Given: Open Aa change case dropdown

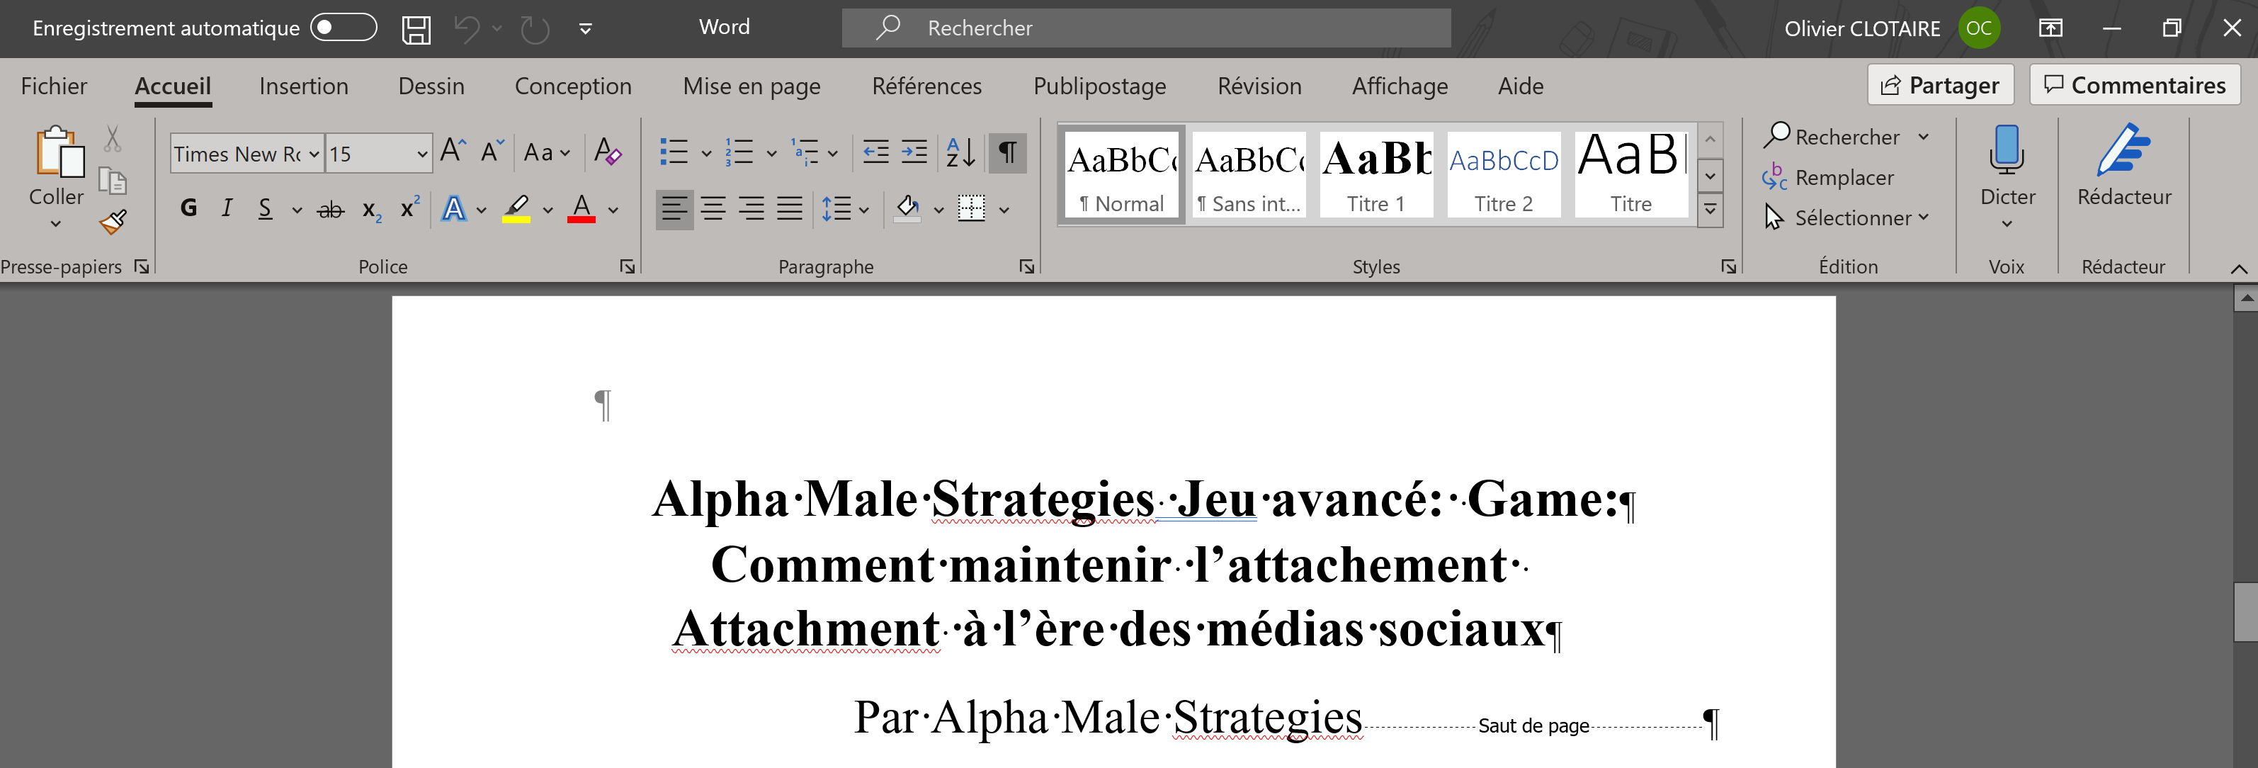Looking at the screenshot, I should (546, 152).
